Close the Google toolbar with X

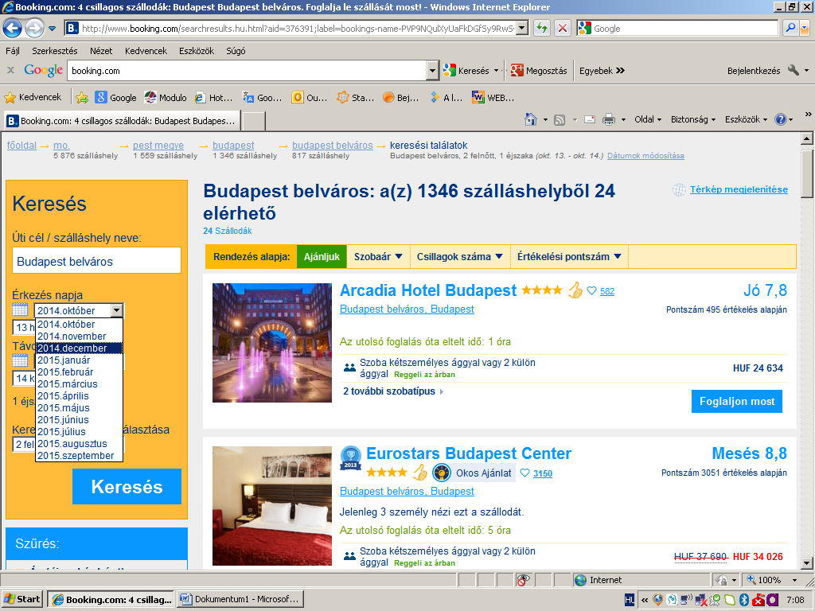[10, 70]
